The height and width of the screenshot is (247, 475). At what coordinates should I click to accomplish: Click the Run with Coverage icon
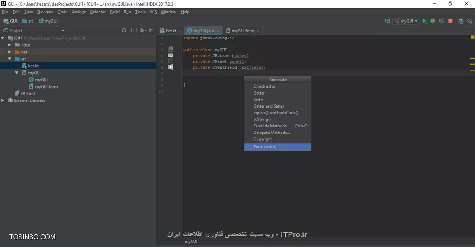pos(442,21)
